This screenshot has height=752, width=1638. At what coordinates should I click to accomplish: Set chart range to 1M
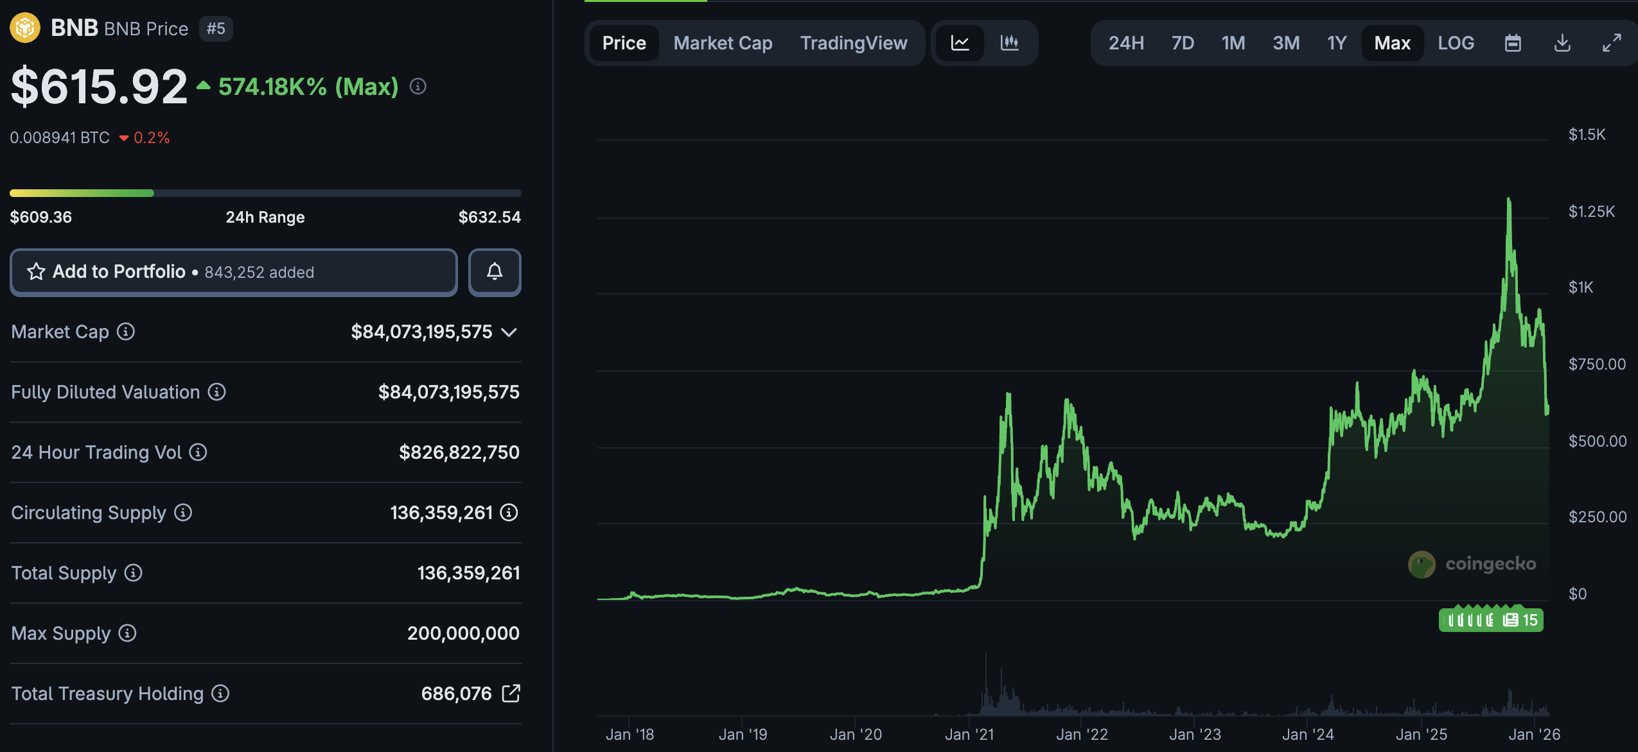click(x=1233, y=43)
